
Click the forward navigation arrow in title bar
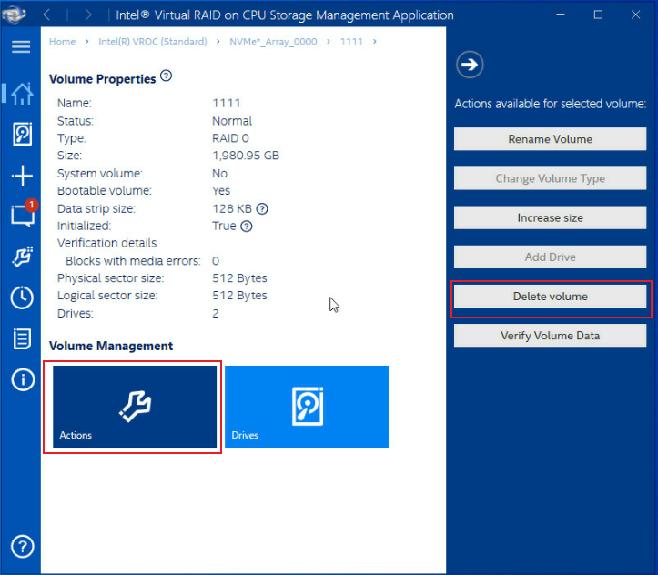coord(87,15)
